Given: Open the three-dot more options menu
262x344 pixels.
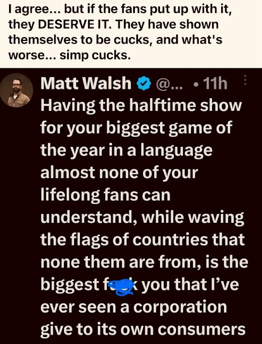Looking at the screenshot, I should [245, 80].
